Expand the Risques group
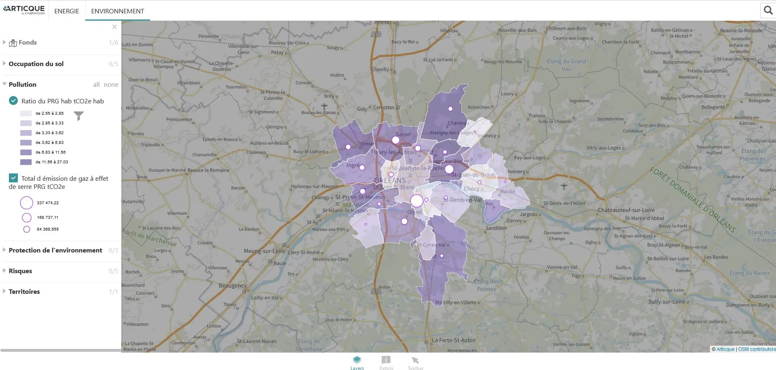The image size is (776, 370). tap(4, 271)
